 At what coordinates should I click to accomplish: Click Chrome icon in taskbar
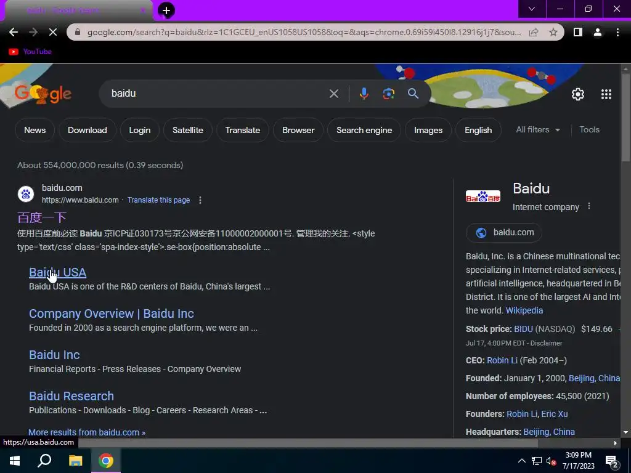click(106, 461)
